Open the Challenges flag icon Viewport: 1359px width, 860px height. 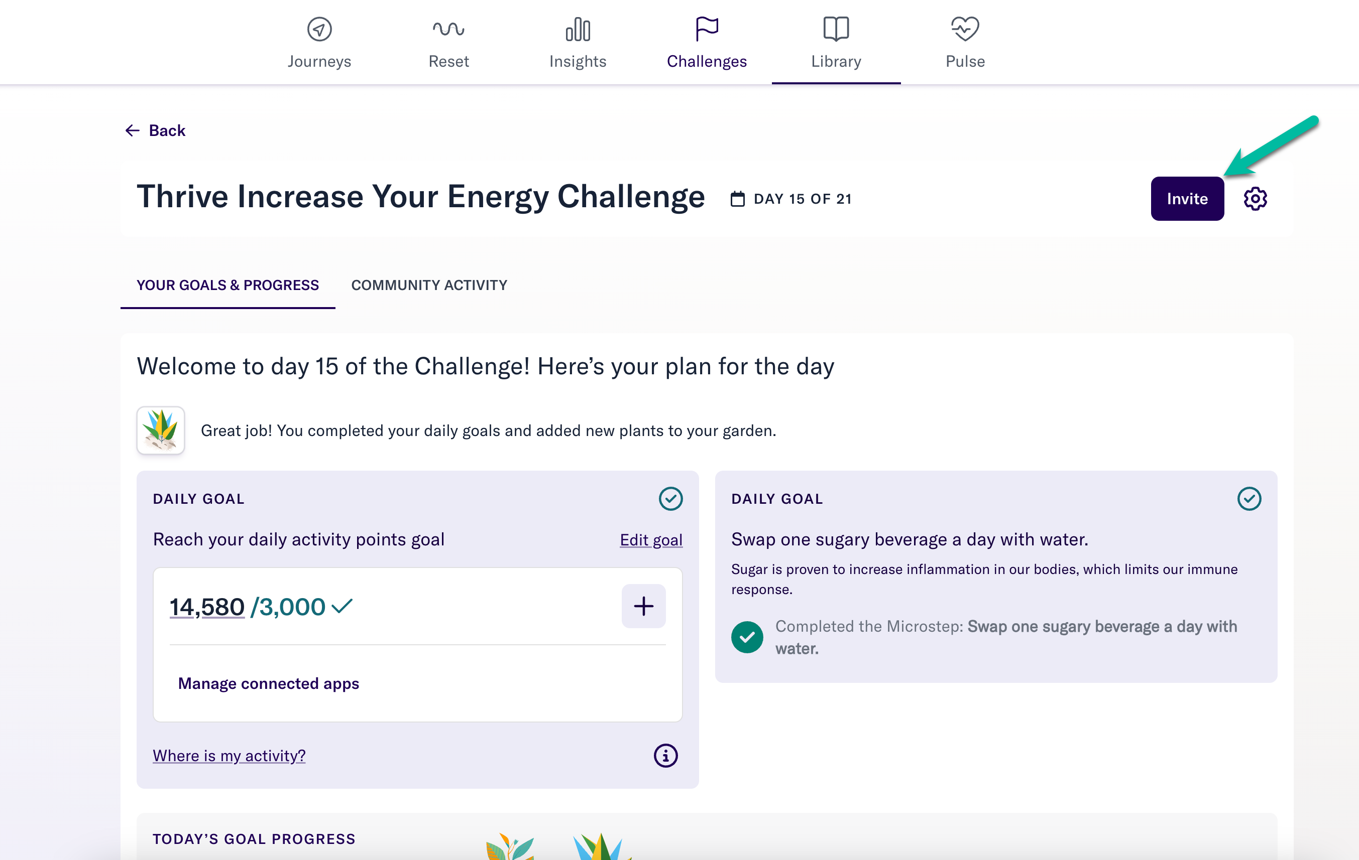click(x=707, y=29)
